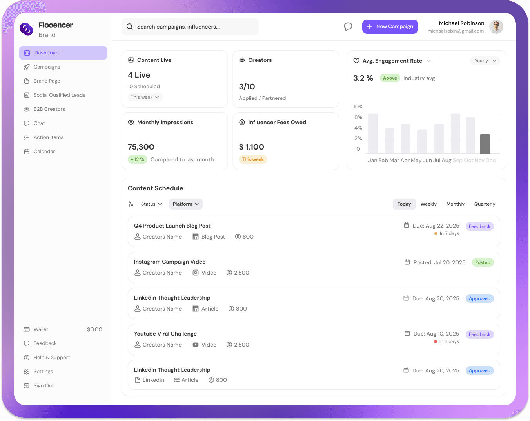This screenshot has height=421, width=530.
Task: Open the Platform filter dropdown
Action: (x=186, y=204)
